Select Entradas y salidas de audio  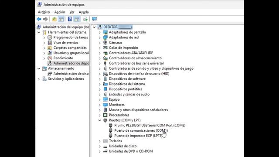click(129, 94)
